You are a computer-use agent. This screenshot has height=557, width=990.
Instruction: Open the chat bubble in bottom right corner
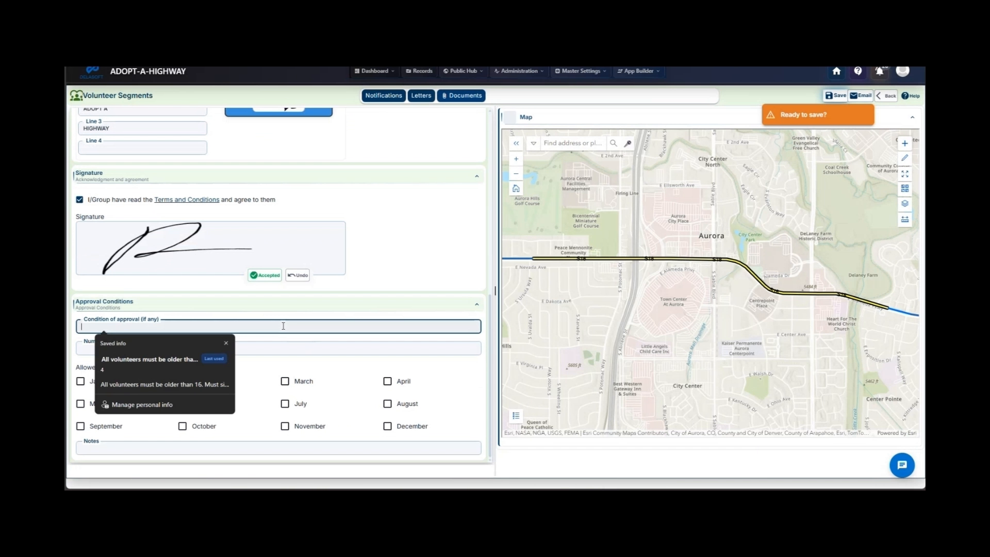(902, 465)
